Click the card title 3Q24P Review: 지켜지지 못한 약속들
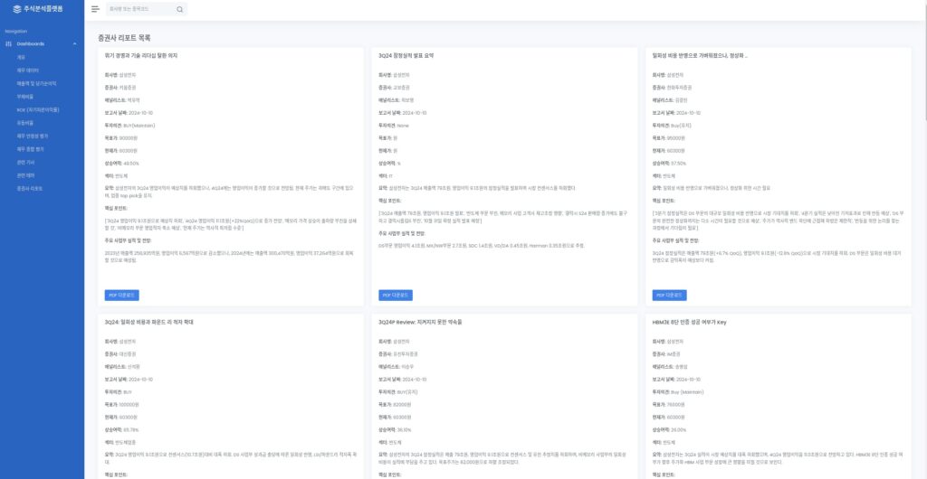Viewport: 927px width, 479px height. 420,322
